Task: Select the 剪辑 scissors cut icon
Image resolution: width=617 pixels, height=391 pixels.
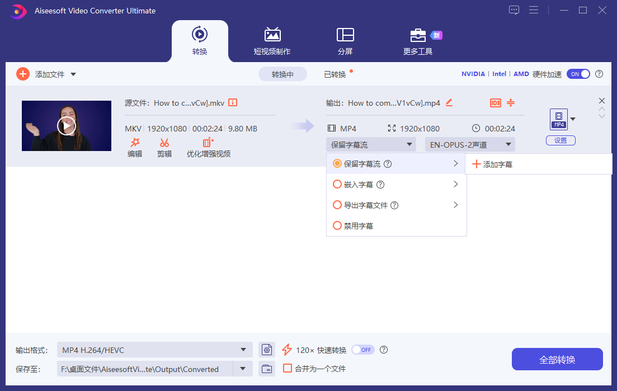Action: tap(164, 147)
